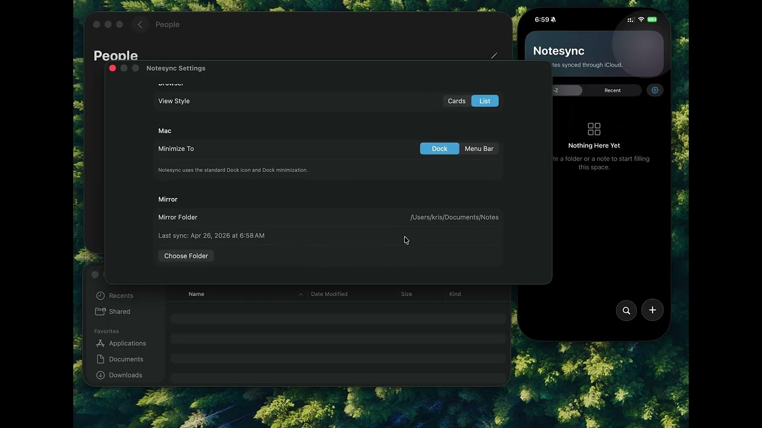
Task: Click the Notesync title on phone
Action: (559, 51)
